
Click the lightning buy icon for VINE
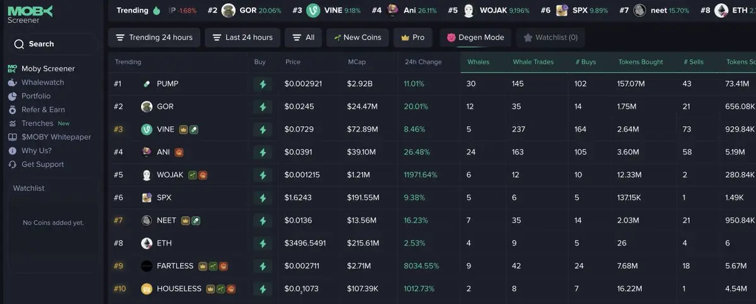(263, 129)
